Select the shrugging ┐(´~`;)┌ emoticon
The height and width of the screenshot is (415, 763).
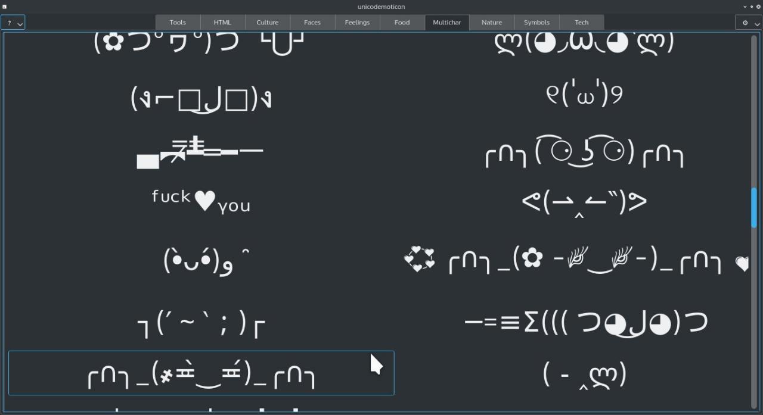tap(201, 324)
